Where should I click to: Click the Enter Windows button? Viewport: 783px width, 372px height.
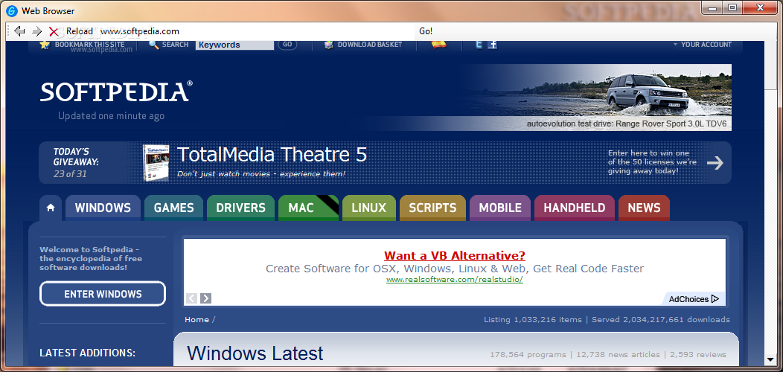[x=103, y=294]
